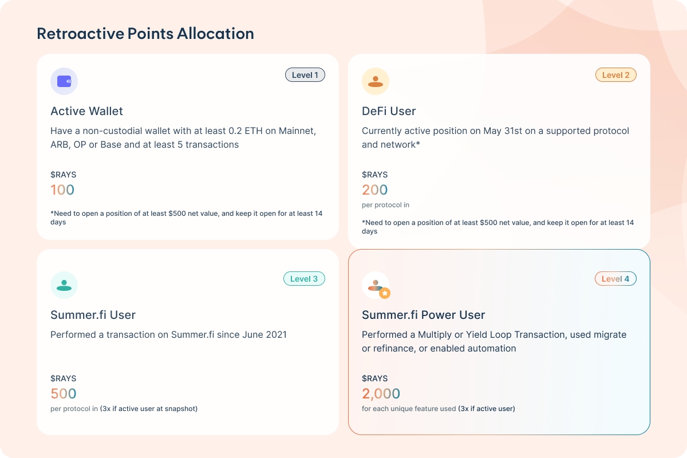The width and height of the screenshot is (687, 458).
Task: Click '3x if active user at snapshot' text
Action: (x=149, y=409)
